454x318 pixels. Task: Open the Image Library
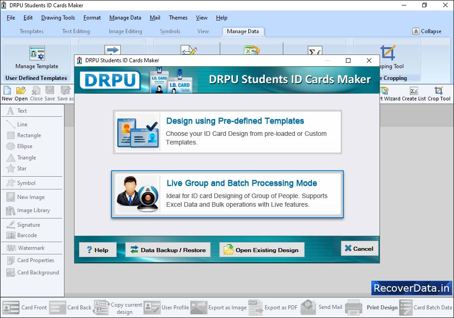point(28,210)
